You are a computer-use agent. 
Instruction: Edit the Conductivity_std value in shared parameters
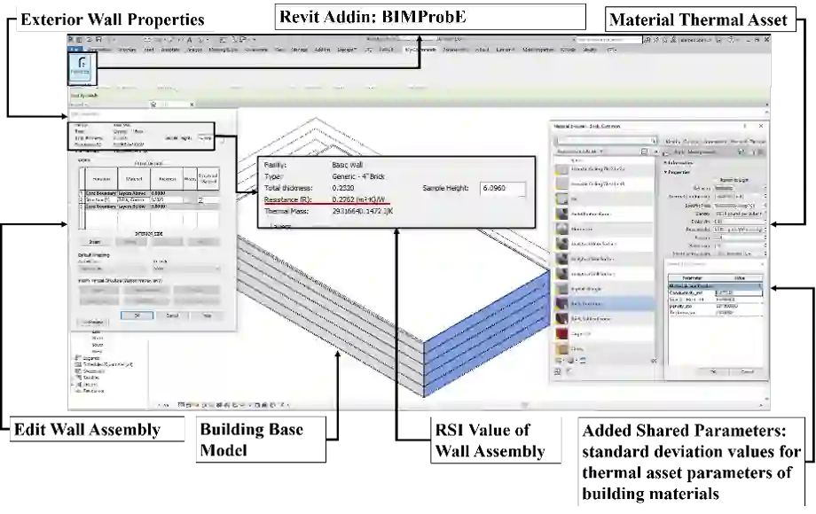(x=738, y=292)
